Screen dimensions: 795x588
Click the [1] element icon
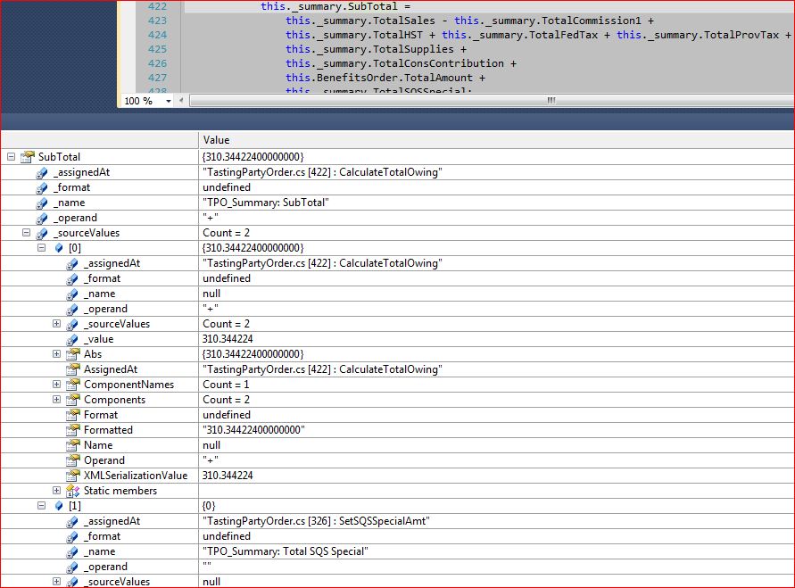(x=59, y=506)
